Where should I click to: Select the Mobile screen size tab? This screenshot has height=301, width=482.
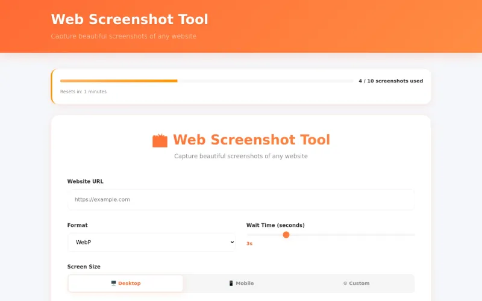click(x=241, y=283)
